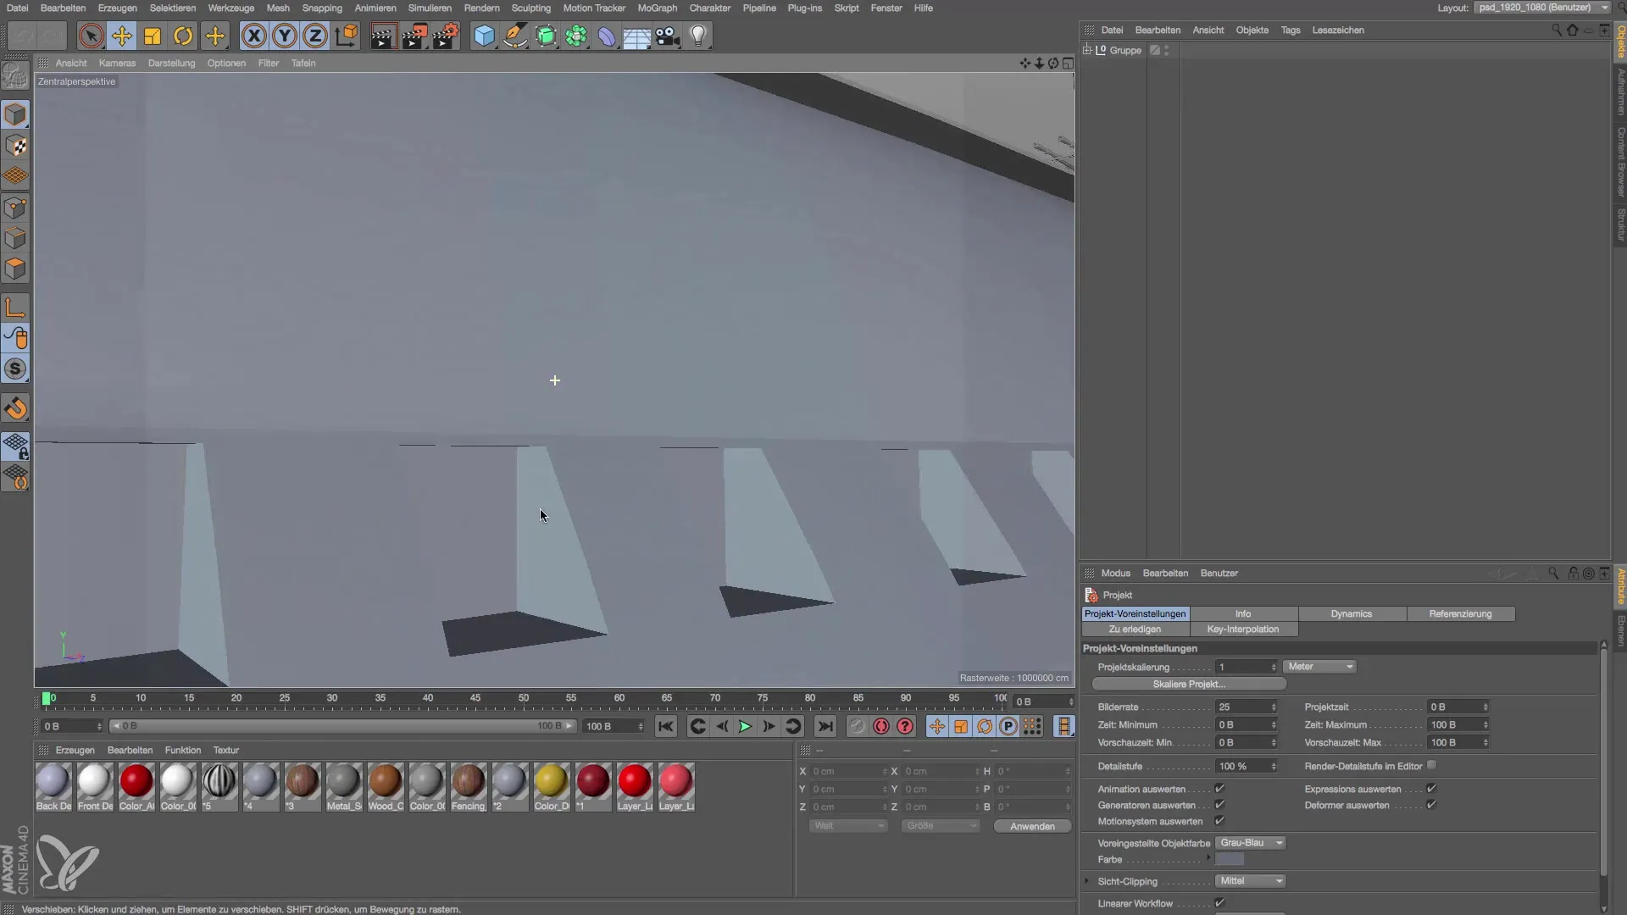Image resolution: width=1627 pixels, height=915 pixels.
Task: Open the spline pen tool
Action: click(514, 36)
